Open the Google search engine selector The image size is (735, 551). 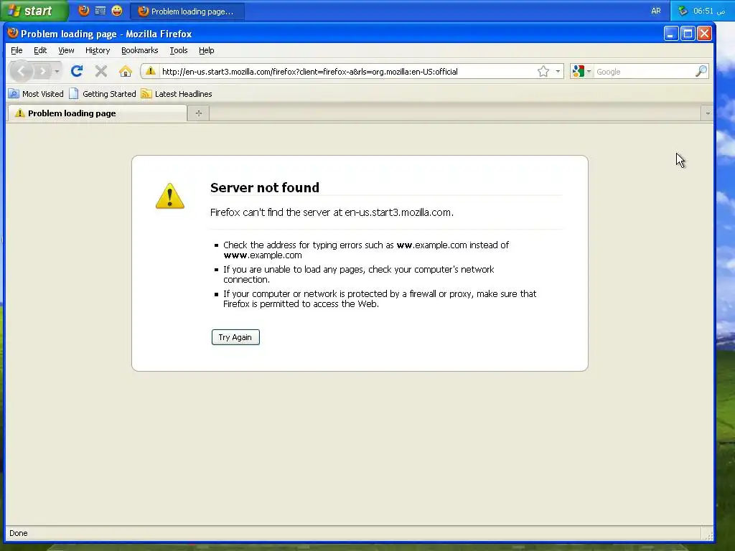coord(581,71)
